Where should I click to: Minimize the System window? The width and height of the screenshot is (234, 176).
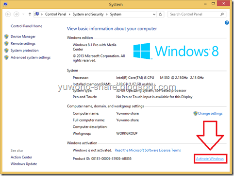[x=205, y=4]
